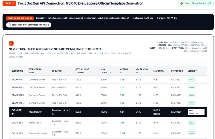The height and width of the screenshot is (139, 215).
Task: Click the ACTUAL SF column header
Action: click(x=124, y=71)
